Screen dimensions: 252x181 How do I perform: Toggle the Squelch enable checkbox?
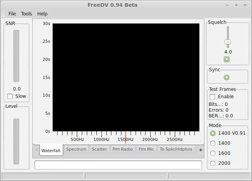[x=227, y=59]
